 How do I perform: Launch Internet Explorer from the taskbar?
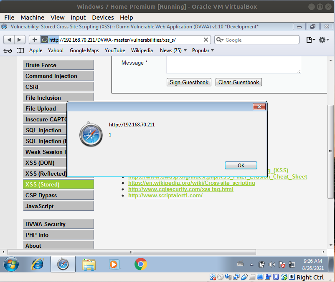click(38, 264)
